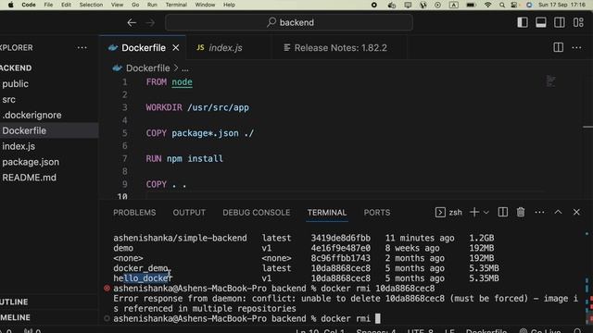Open the Apple menu
Screen dimensions: 593x333
tap(10, 5)
